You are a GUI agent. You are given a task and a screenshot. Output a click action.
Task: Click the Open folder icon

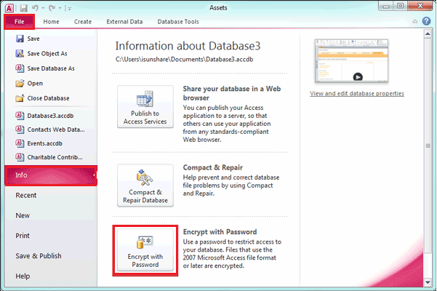(x=20, y=83)
